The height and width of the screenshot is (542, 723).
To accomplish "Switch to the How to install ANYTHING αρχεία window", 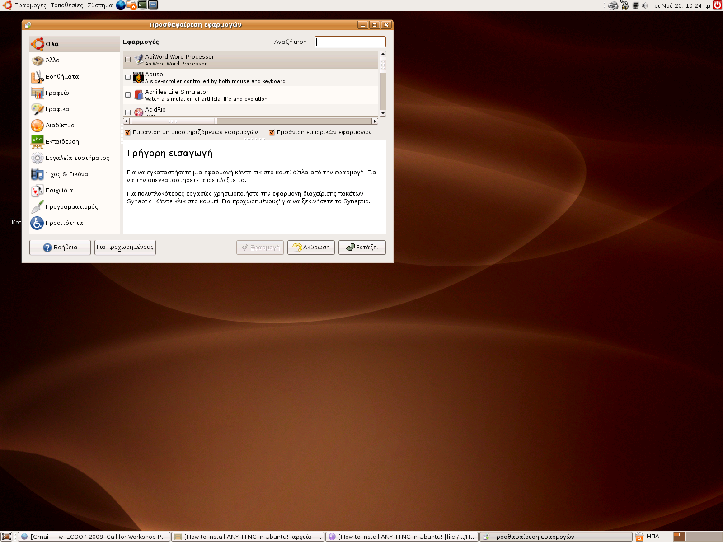I will click(248, 537).
